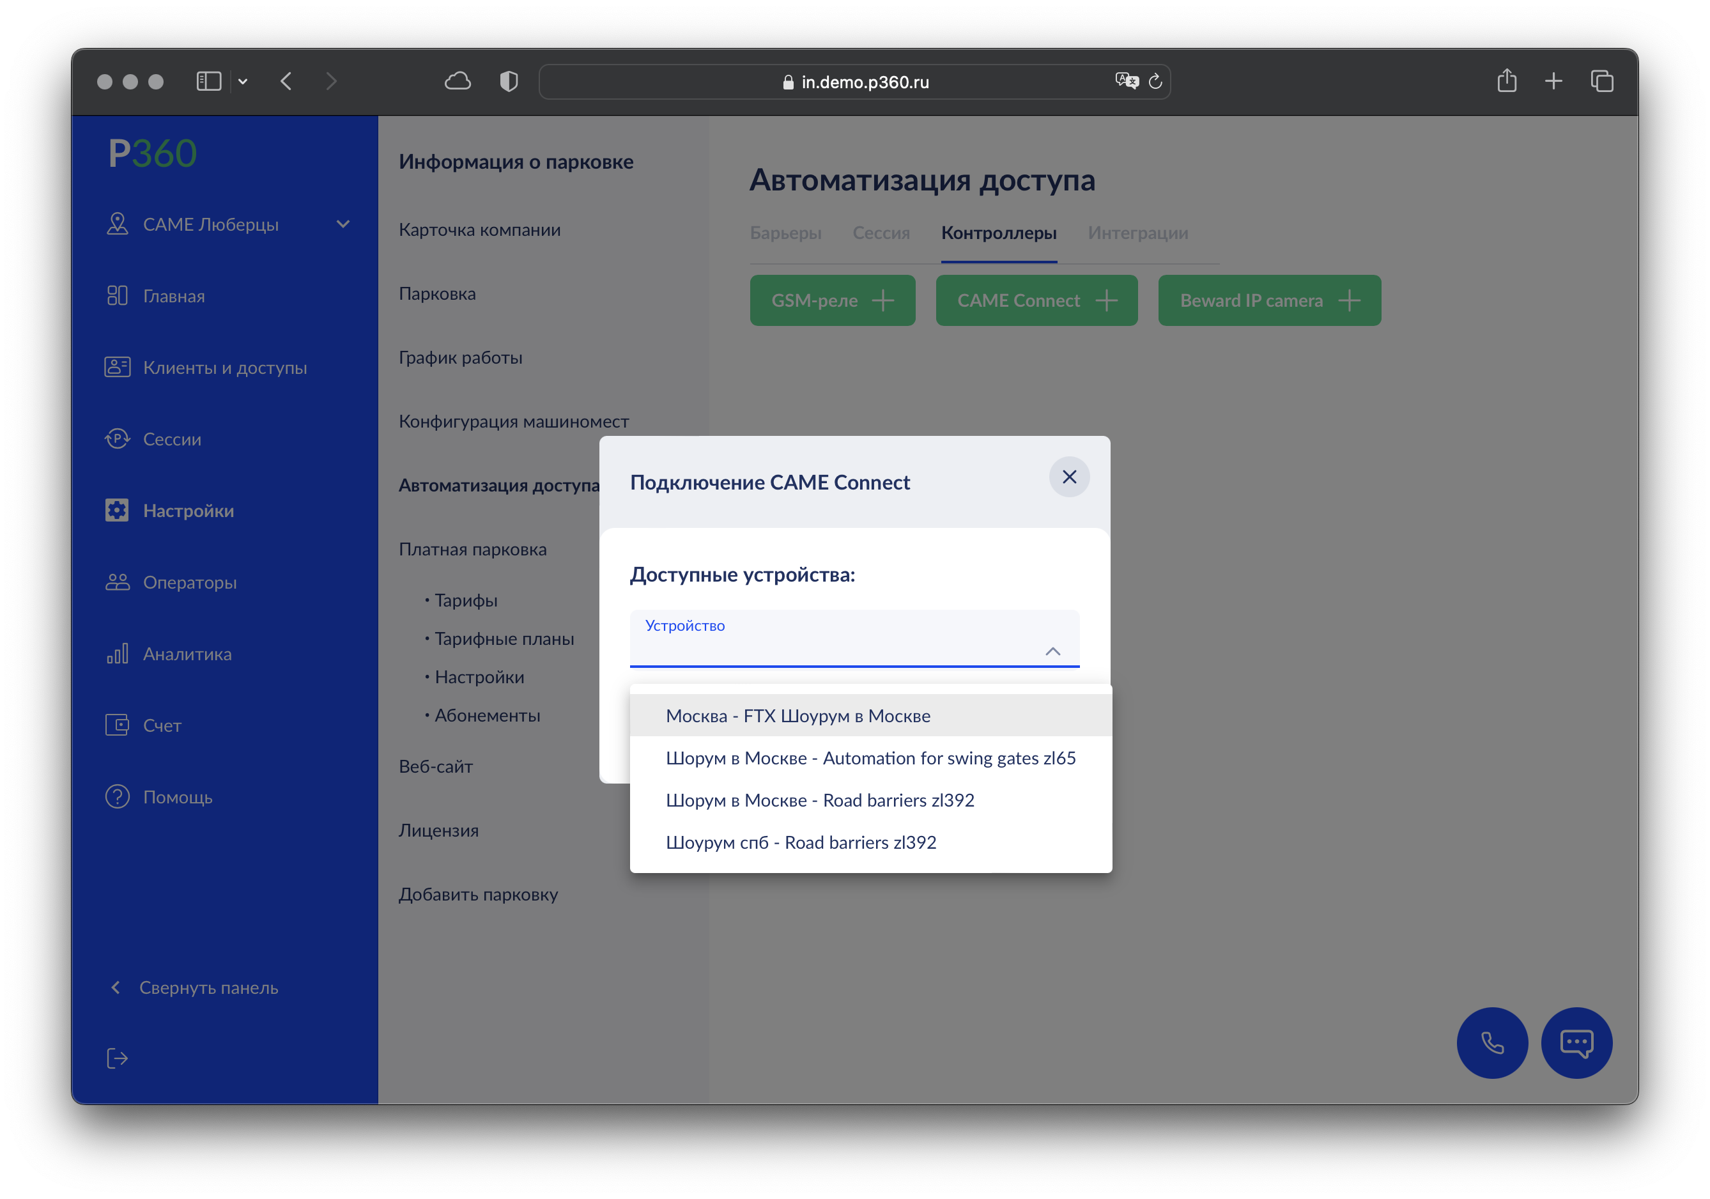Collapse the Устройство list with the chevron

pyautogui.click(x=1052, y=652)
